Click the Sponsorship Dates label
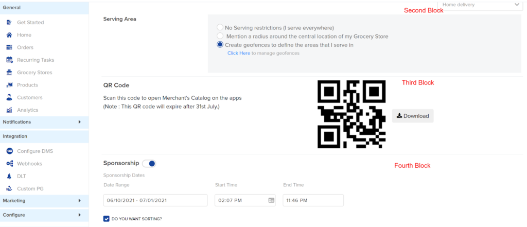The width and height of the screenshot is (527, 227). point(124,175)
